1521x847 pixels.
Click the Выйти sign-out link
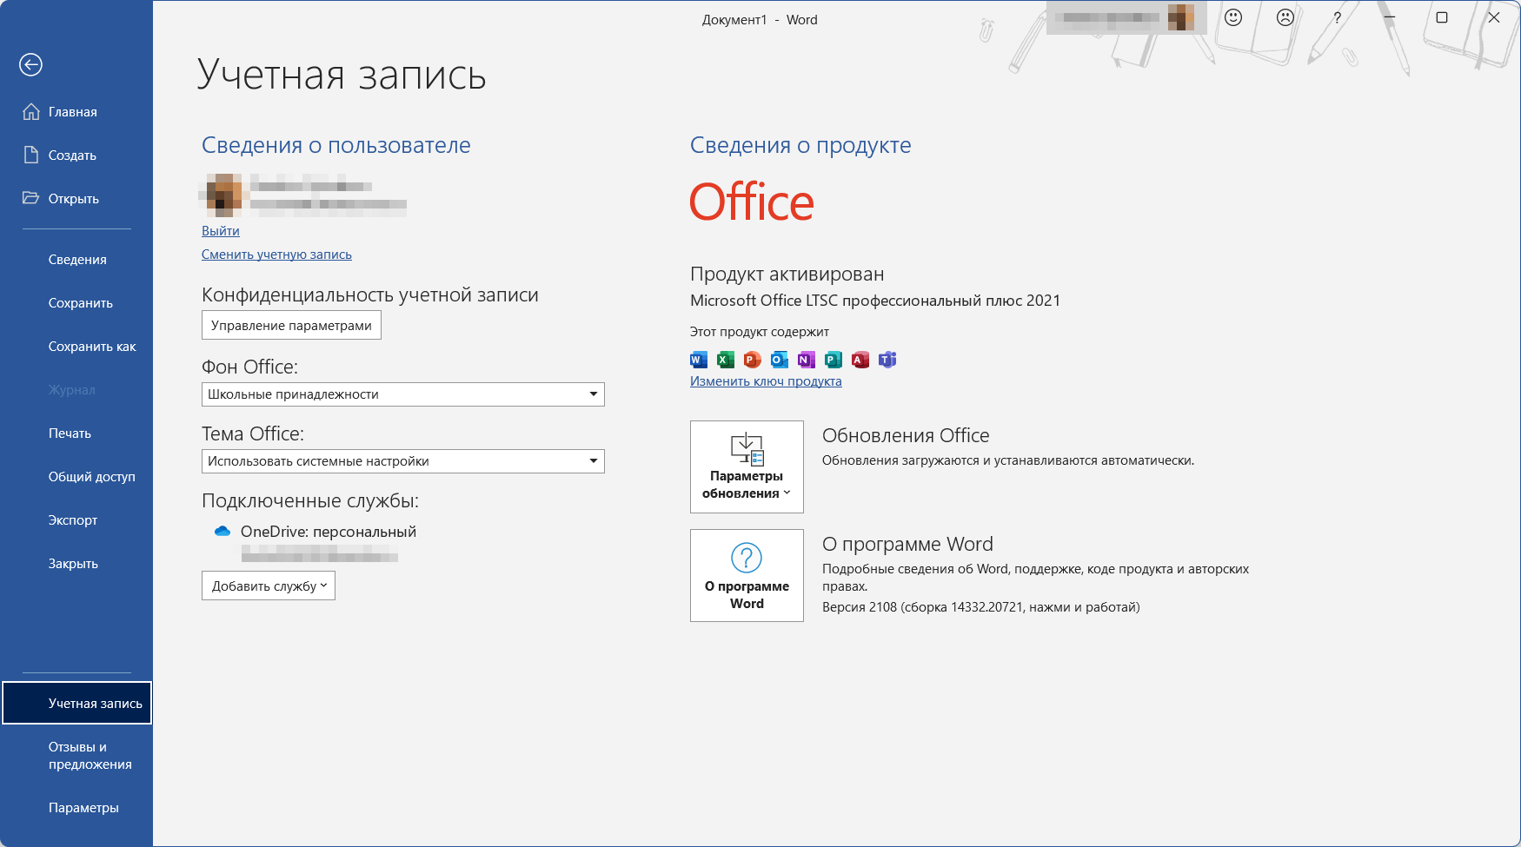(221, 231)
